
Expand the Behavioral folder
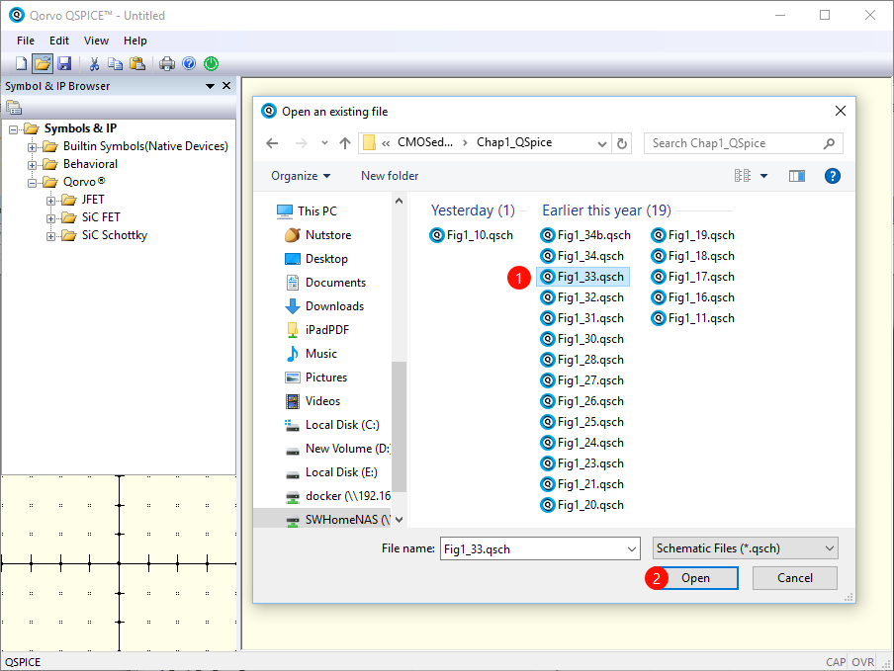[32, 165]
